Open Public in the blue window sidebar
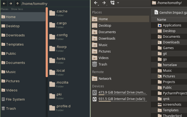This screenshot has height=117, width=187. (x=23, y=54)
